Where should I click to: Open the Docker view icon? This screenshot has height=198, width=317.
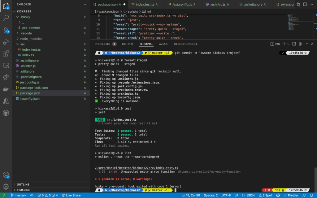pos(6,89)
